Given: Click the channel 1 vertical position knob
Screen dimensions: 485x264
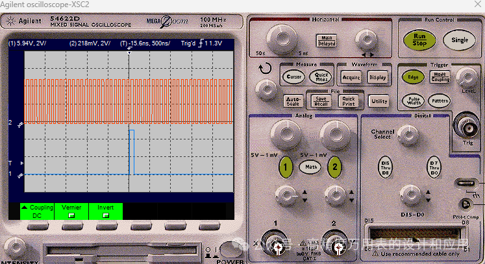Looking at the screenshot, I should [x=286, y=195].
